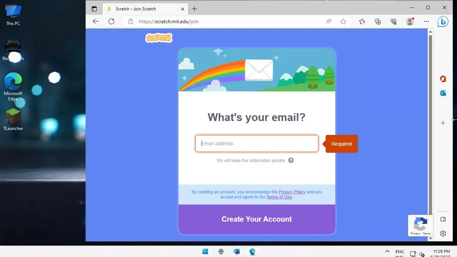This screenshot has height=257, width=457.
Task: Open a new browser tab
Action: [x=194, y=9]
